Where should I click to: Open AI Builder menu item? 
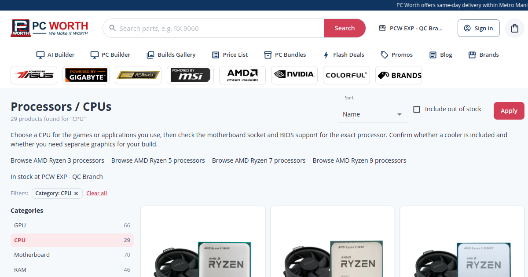pos(55,55)
